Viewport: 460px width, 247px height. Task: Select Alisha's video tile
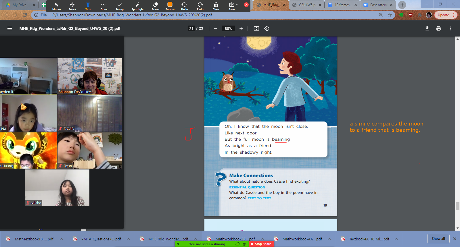pos(57,188)
